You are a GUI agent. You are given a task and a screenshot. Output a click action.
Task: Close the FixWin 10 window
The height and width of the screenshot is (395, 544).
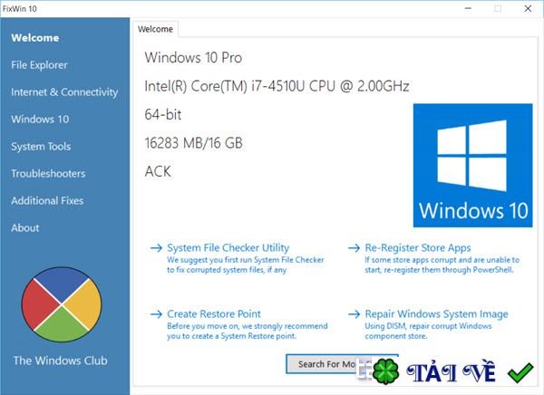[x=528, y=8]
